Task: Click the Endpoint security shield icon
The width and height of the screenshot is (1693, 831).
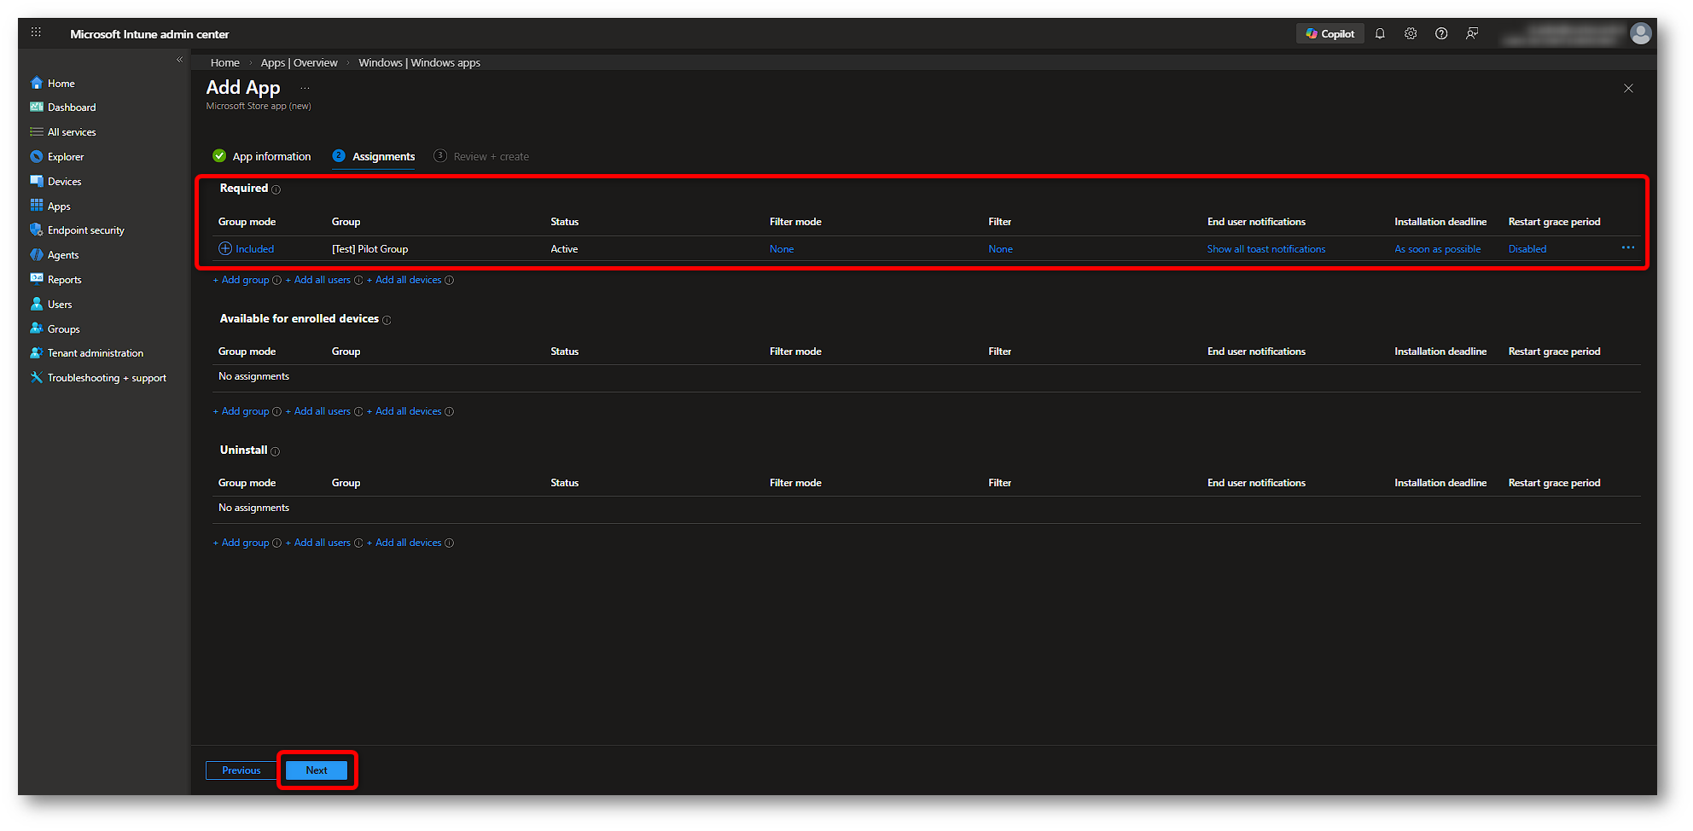Action: [x=36, y=230]
